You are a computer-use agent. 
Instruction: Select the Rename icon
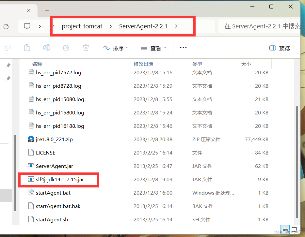(x=47, y=48)
